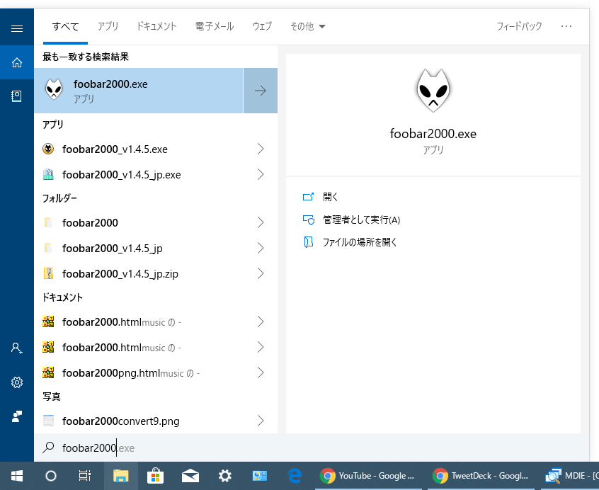Switch to the ドキュメント tab
599x490 pixels.
156,26
